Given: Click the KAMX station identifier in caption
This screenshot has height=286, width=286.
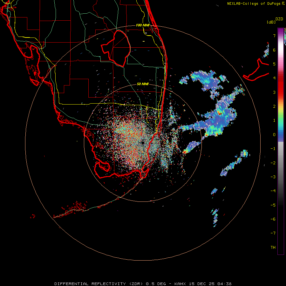Looking at the screenshot, I should coord(180,284).
